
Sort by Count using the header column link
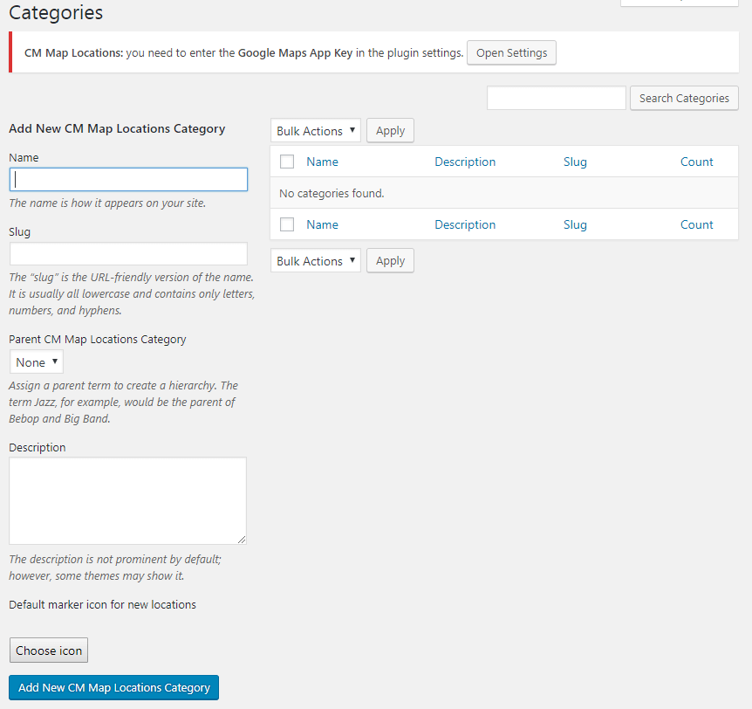(696, 162)
